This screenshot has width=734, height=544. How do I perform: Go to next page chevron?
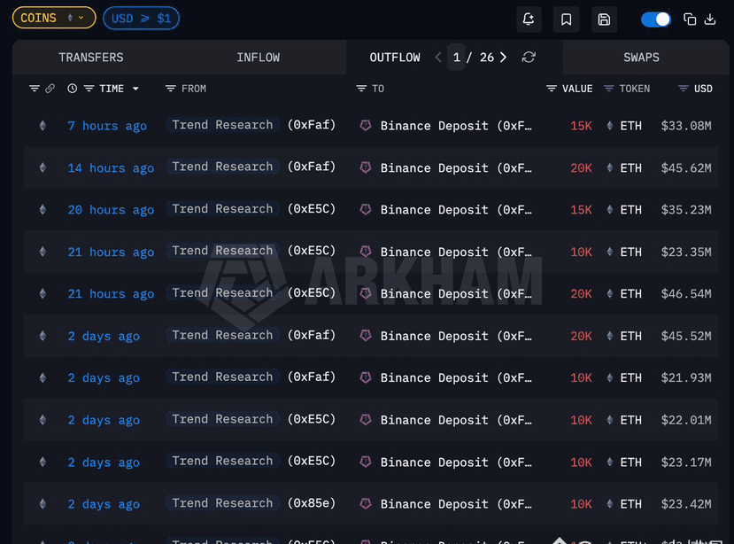tap(503, 58)
